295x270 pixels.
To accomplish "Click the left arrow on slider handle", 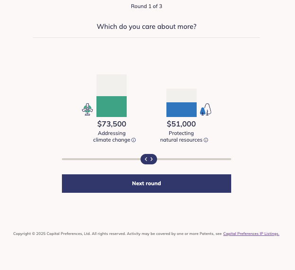I will [x=146, y=159].
